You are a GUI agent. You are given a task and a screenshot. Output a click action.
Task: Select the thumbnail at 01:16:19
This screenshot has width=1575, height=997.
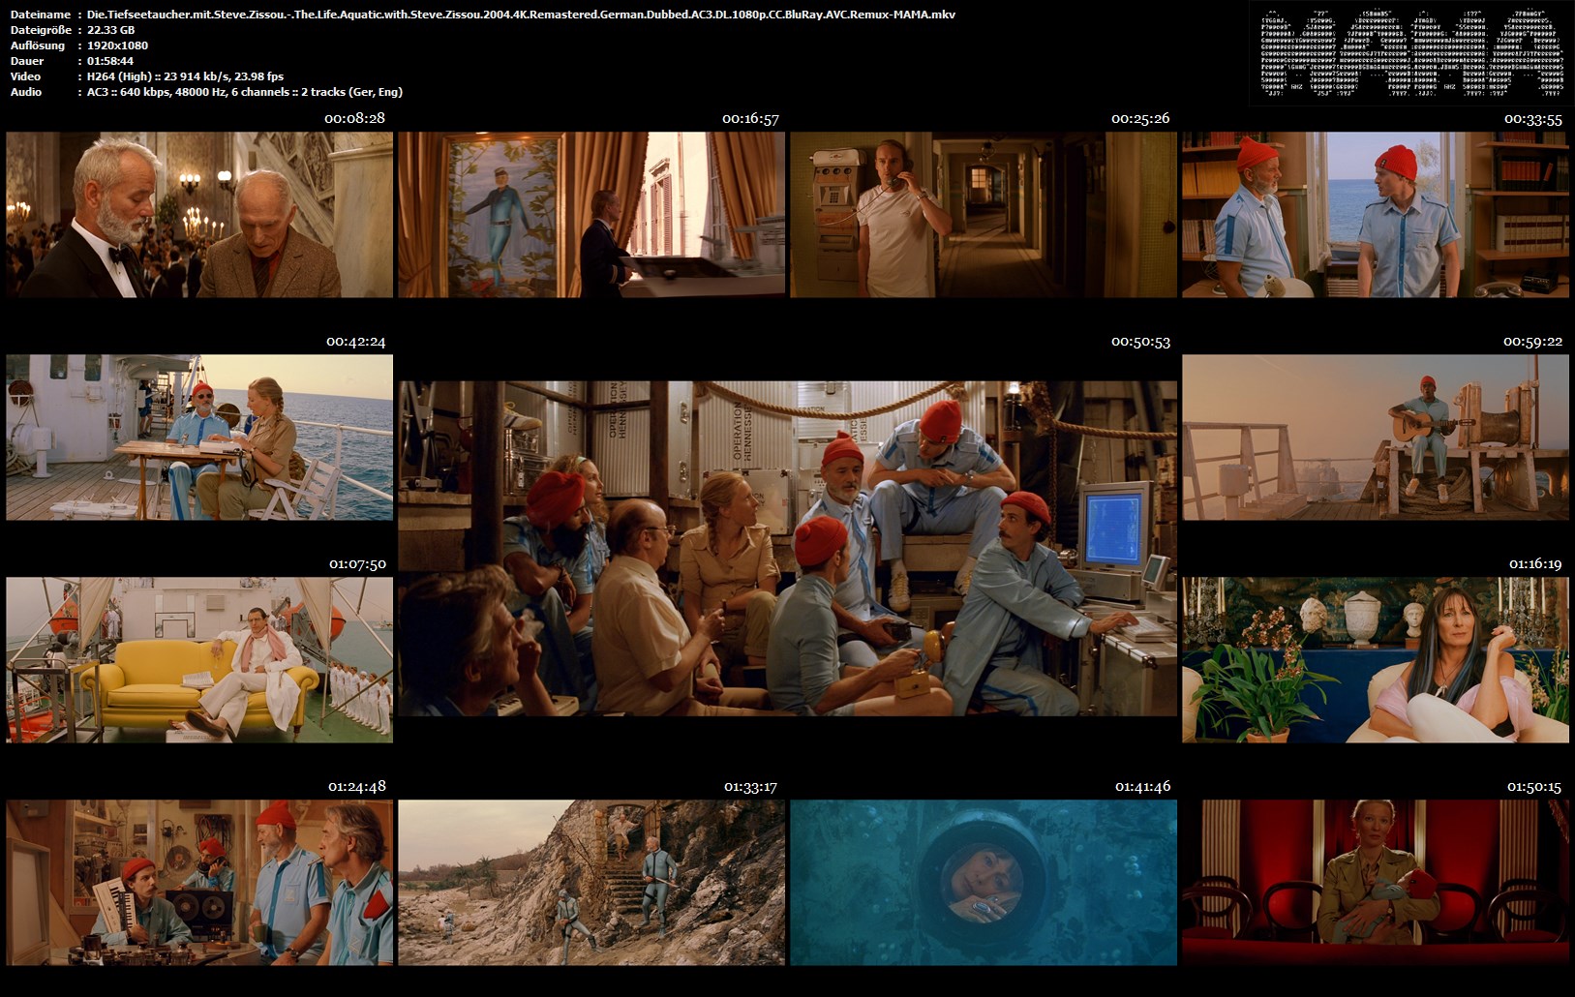[1376, 660]
